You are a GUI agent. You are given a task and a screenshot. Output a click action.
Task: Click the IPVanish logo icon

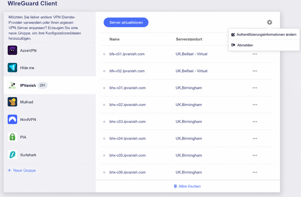pos(13,85)
